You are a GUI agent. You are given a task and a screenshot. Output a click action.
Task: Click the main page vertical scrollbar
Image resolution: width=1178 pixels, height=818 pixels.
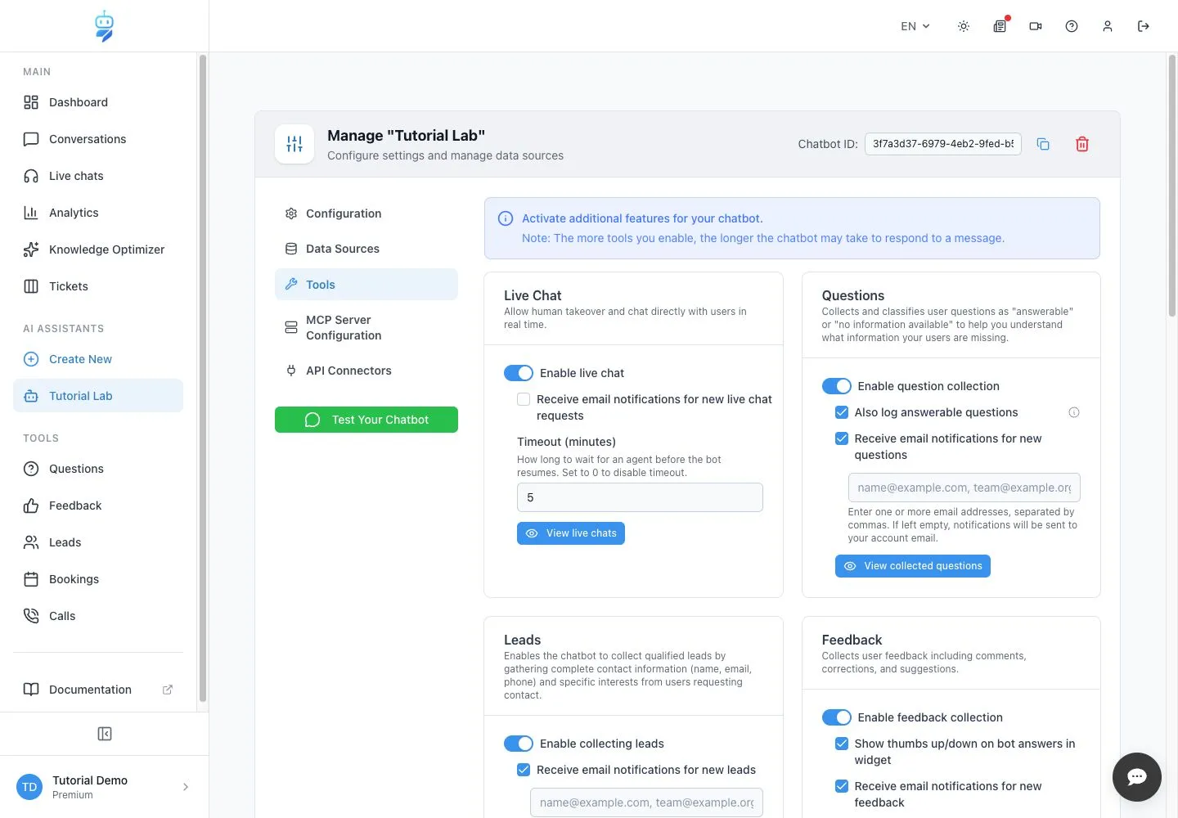click(x=1171, y=187)
